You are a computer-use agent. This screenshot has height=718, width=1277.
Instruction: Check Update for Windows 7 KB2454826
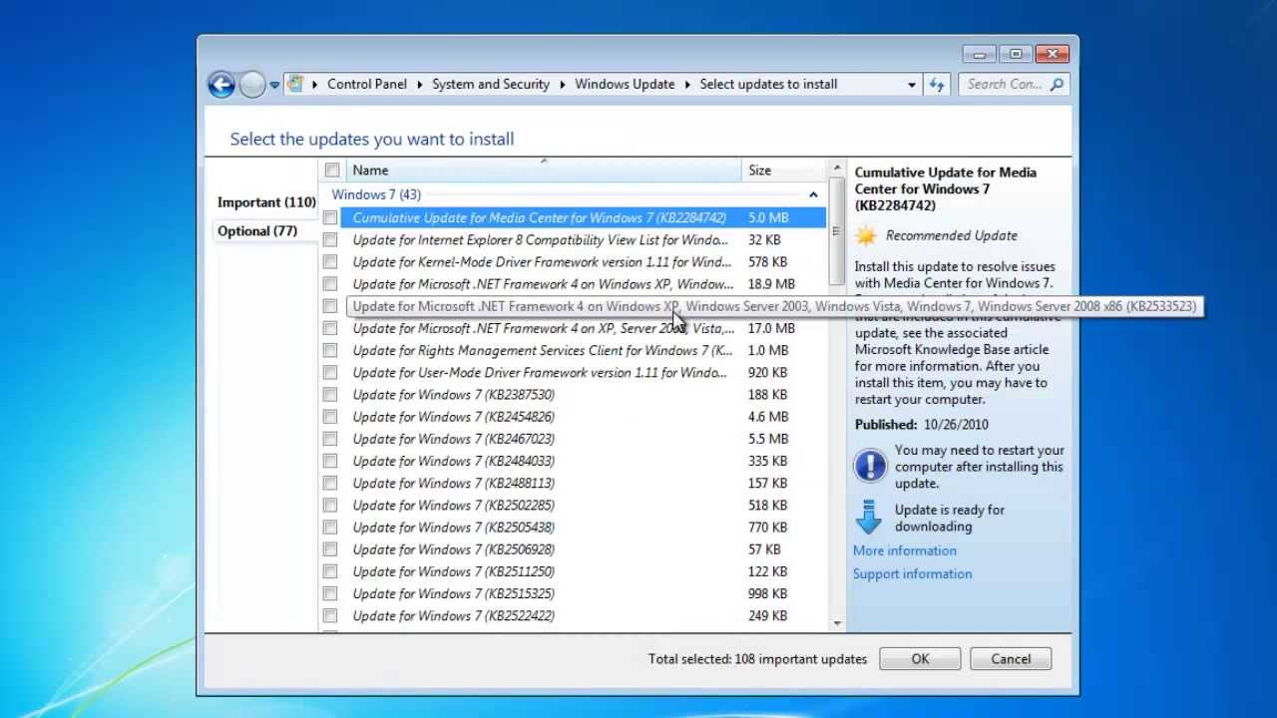coord(330,417)
